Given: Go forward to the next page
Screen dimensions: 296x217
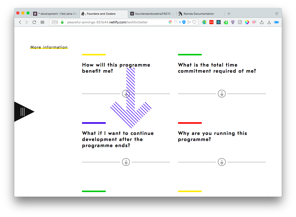Looking at the screenshot, I should pos(26,22).
